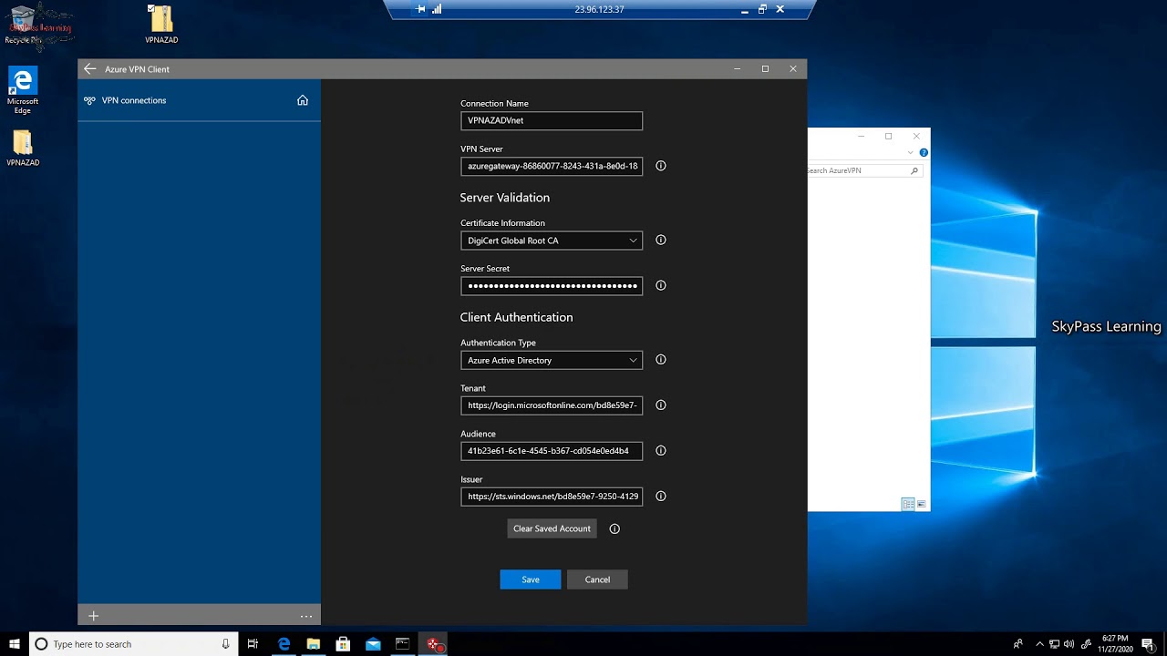The height and width of the screenshot is (656, 1167).
Task: Open the taskbar clock showing 6:27 PM
Action: pos(1115,644)
